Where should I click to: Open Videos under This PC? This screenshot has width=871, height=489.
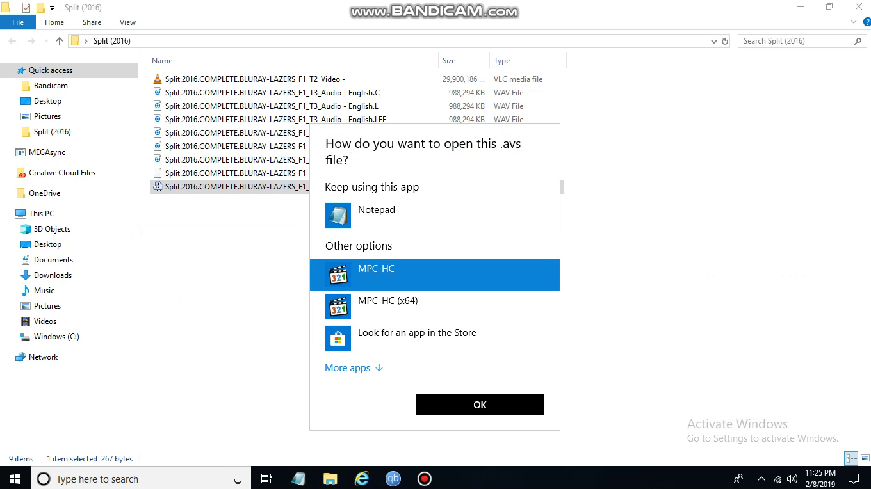pos(45,321)
